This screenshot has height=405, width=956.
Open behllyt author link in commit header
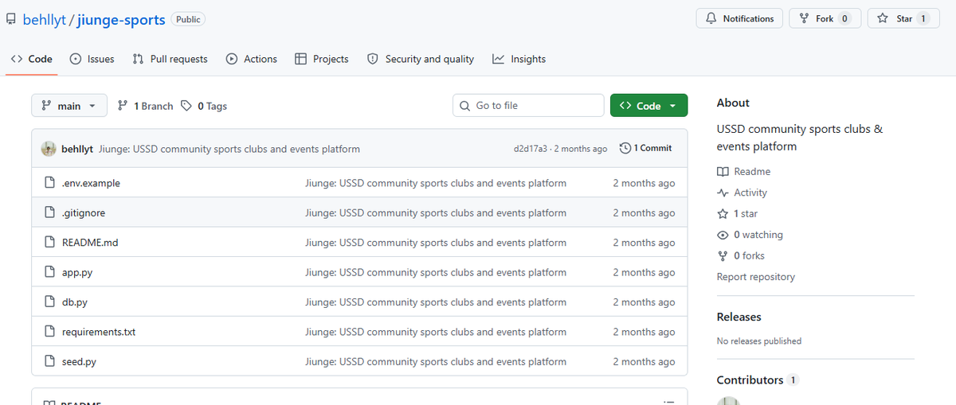point(77,149)
